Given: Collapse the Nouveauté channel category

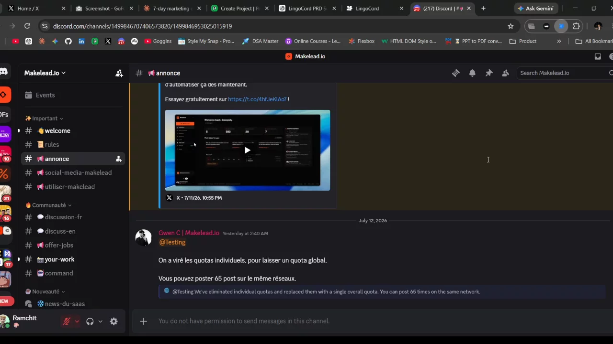Looking at the screenshot, I should 45,291.
